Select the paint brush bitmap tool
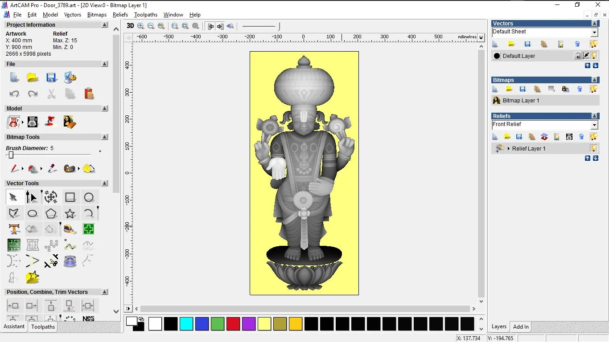 [x=14, y=169]
